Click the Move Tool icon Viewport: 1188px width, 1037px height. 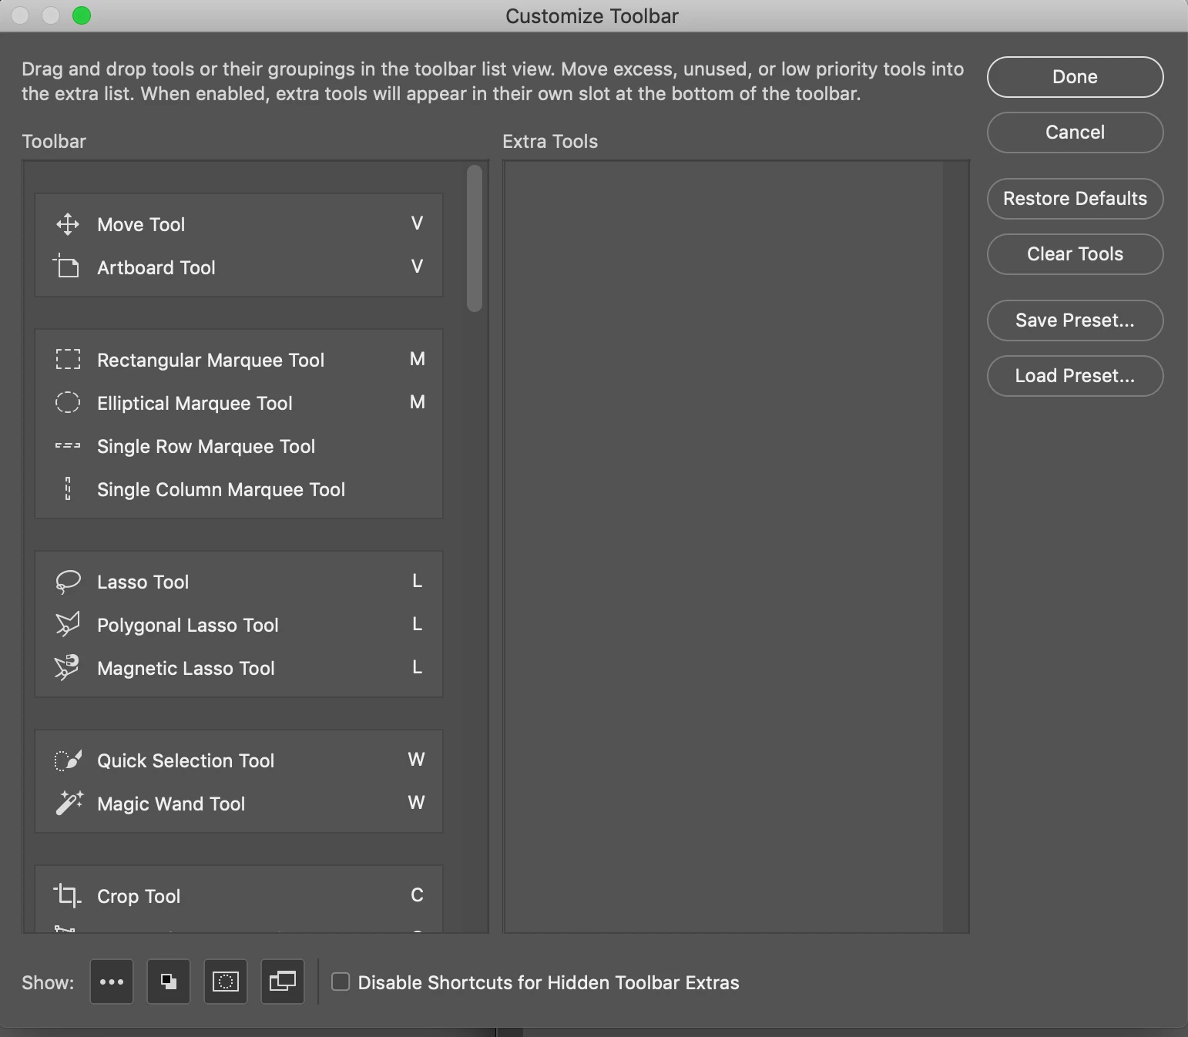point(68,224)
